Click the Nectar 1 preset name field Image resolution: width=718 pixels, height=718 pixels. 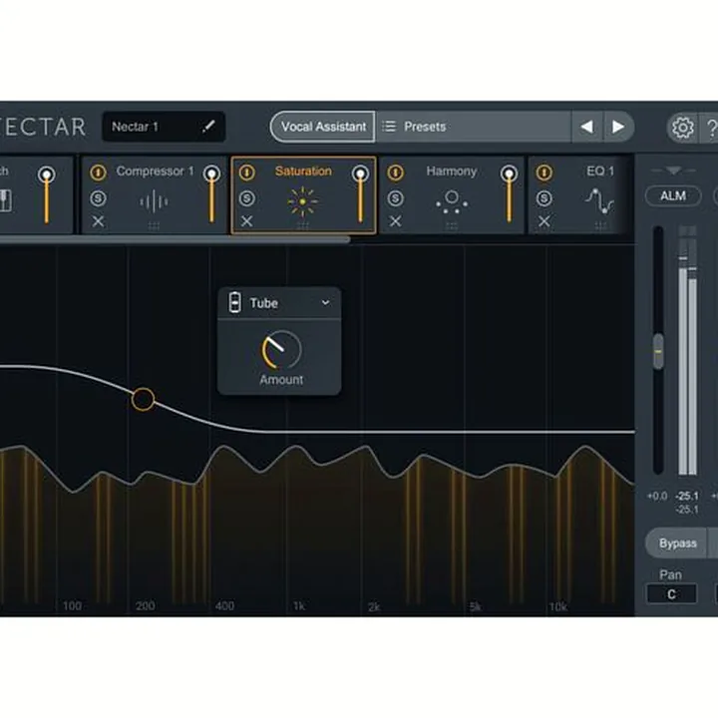coord(164,127)
